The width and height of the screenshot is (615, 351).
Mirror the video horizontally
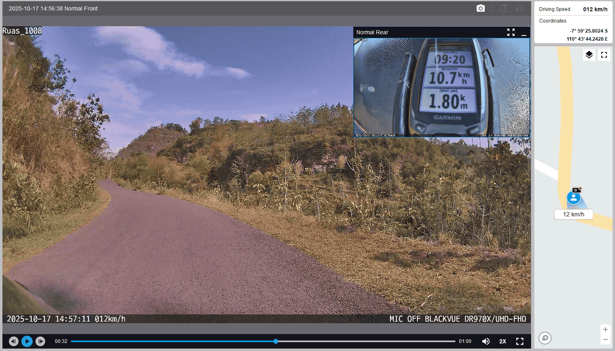click(x=520, y=8)
